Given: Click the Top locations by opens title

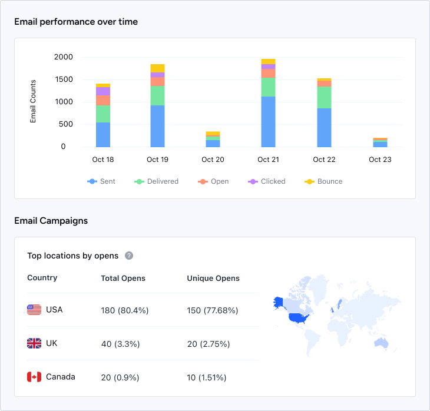Looking at the screenshot, I should [73, 256].
